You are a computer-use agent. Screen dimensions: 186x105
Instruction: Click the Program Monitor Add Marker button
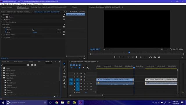coord(115,57)
